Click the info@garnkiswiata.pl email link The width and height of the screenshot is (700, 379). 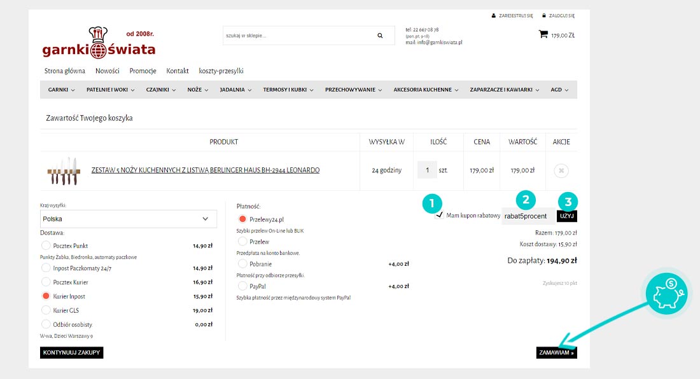tap(440, 43)
